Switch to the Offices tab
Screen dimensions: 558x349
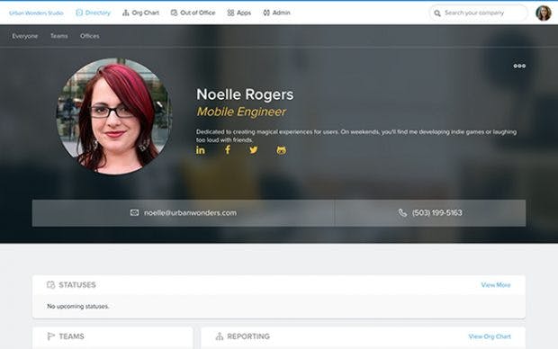pyautogui.click(x=90, y=36)
